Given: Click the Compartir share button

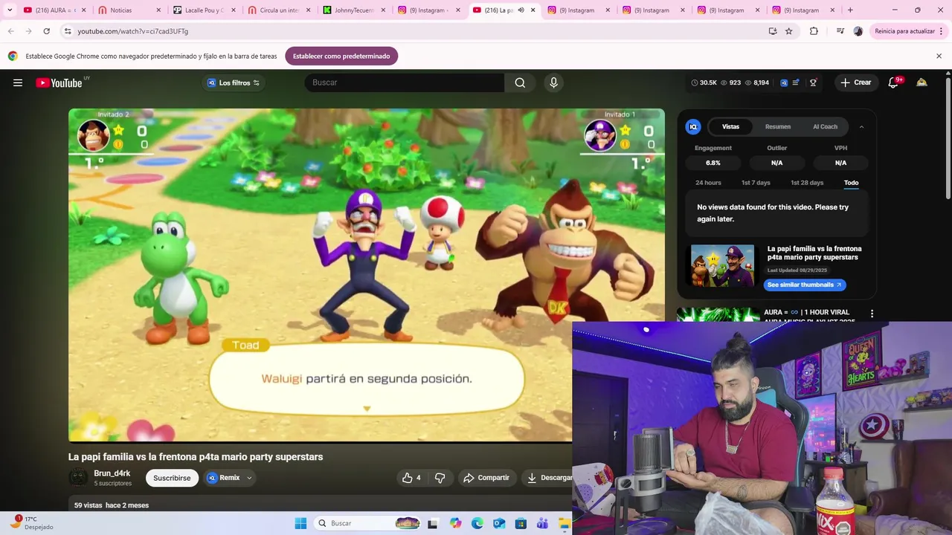Looking at the screenshot, I should [486, 478].
